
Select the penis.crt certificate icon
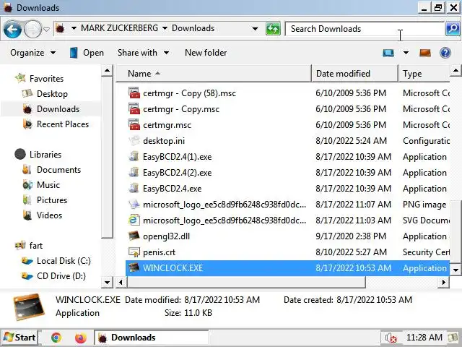pos(134,252)
